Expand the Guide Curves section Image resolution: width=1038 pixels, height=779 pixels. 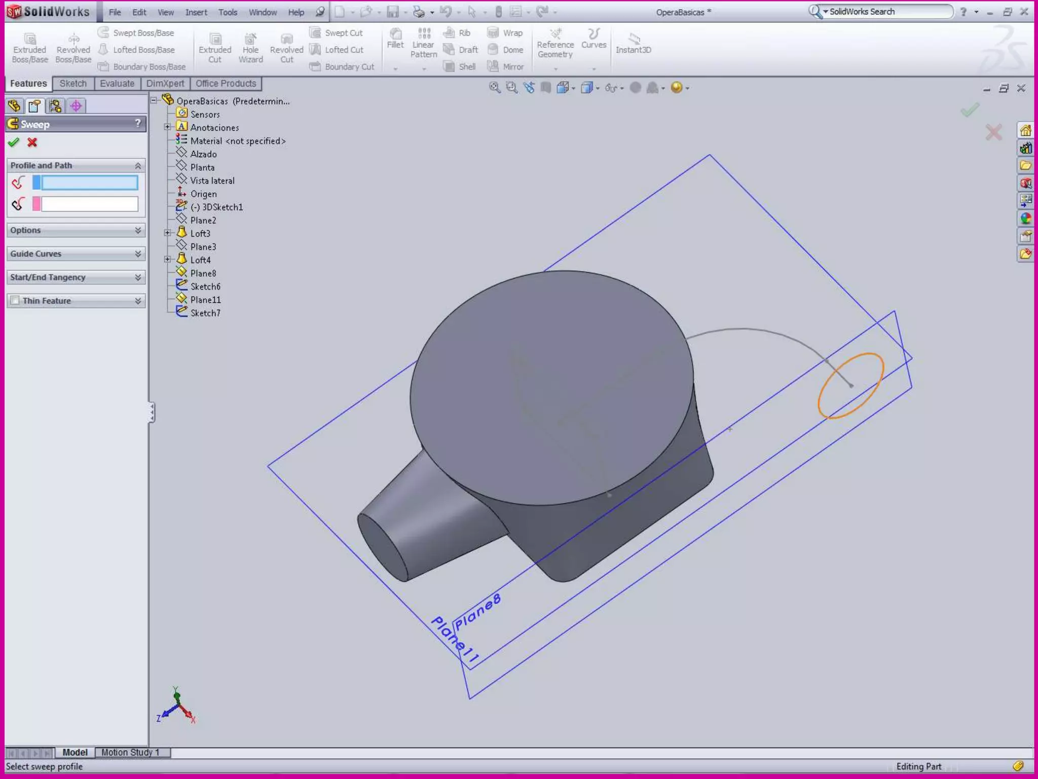tap(137, 254)
